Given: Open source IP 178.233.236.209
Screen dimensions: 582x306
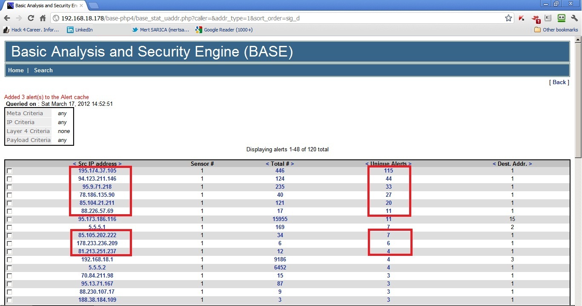Looking at the screenshot, I should (x=97, y=243).
